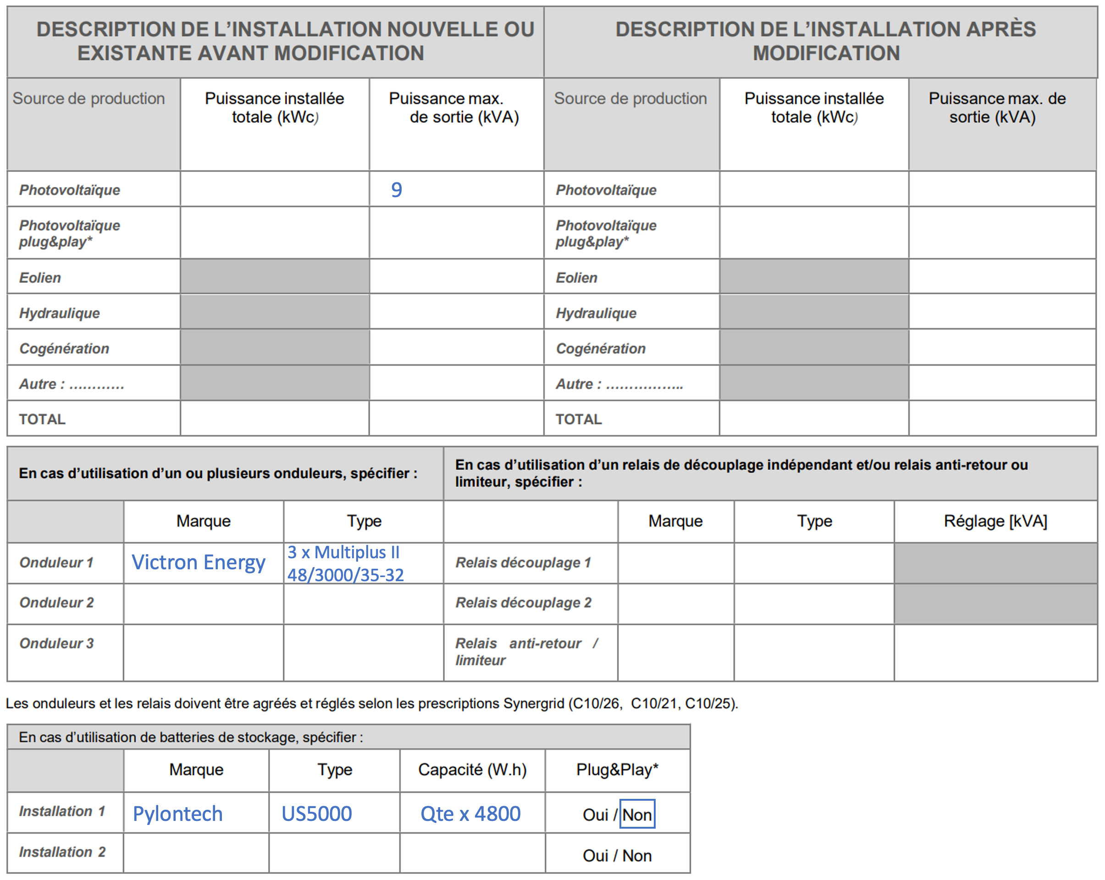Image resolution: width=1105 pixels, height=880 pixels.
Task: Click Cogénération kVA field before modification
Action: pos(456,347)
